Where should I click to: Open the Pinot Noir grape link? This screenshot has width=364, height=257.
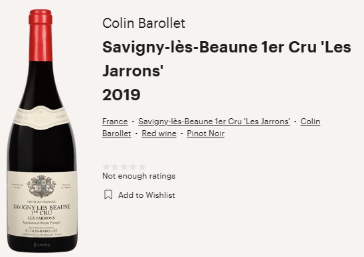pyautogui.click(x=206, y=133)
